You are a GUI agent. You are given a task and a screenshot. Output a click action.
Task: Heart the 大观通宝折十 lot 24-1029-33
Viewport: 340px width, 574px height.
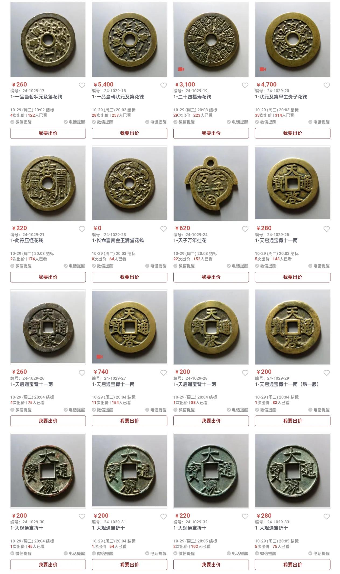(327, 517)
